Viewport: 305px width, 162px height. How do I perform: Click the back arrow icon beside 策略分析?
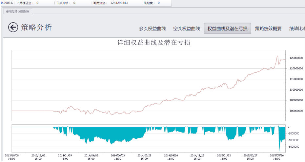pyautogui.click(x=13, y=27)
